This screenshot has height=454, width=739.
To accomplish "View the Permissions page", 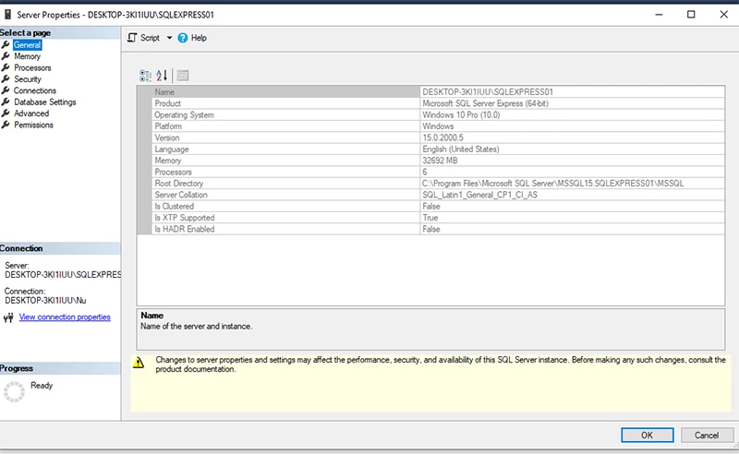I will coord(33,125).
